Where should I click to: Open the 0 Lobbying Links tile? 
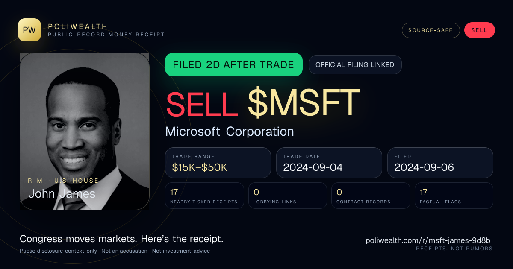(287, 196)
